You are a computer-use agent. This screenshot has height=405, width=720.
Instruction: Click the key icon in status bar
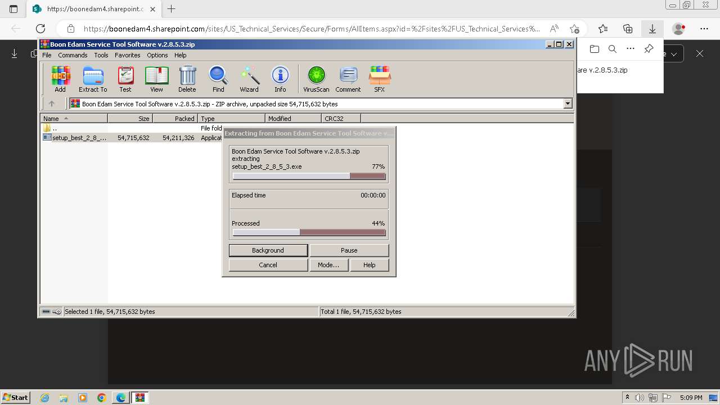click(x=57, y=312)
